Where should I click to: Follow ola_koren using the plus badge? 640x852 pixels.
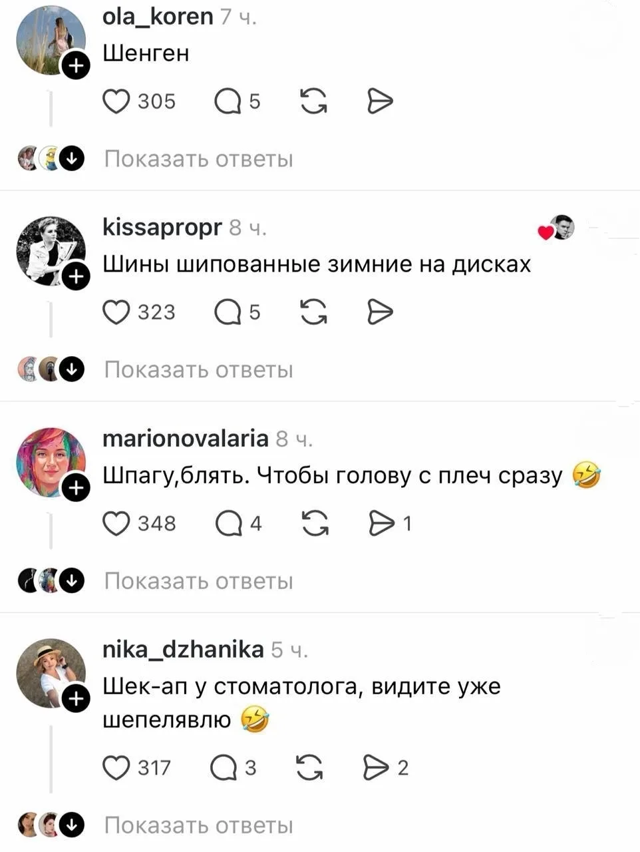pyautogui.click(x=76, y=65)
